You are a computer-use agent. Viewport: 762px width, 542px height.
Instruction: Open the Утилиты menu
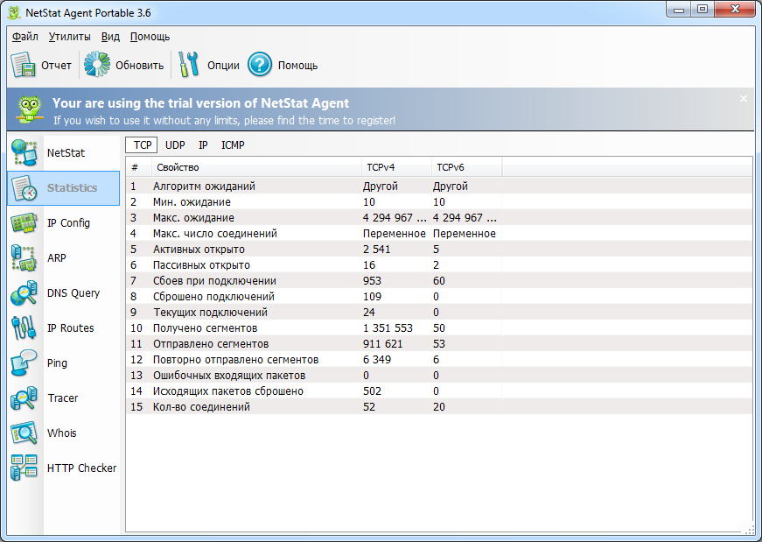click(69, 37)
